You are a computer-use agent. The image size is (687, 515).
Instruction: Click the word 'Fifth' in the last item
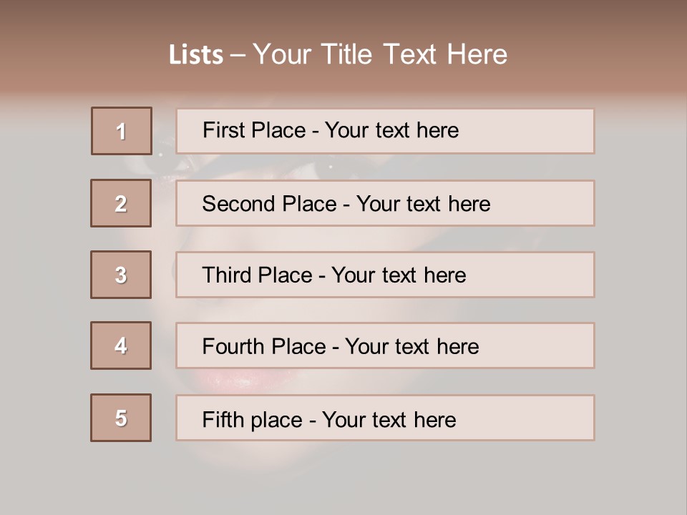pyautogui.click(x=223, y=419)
